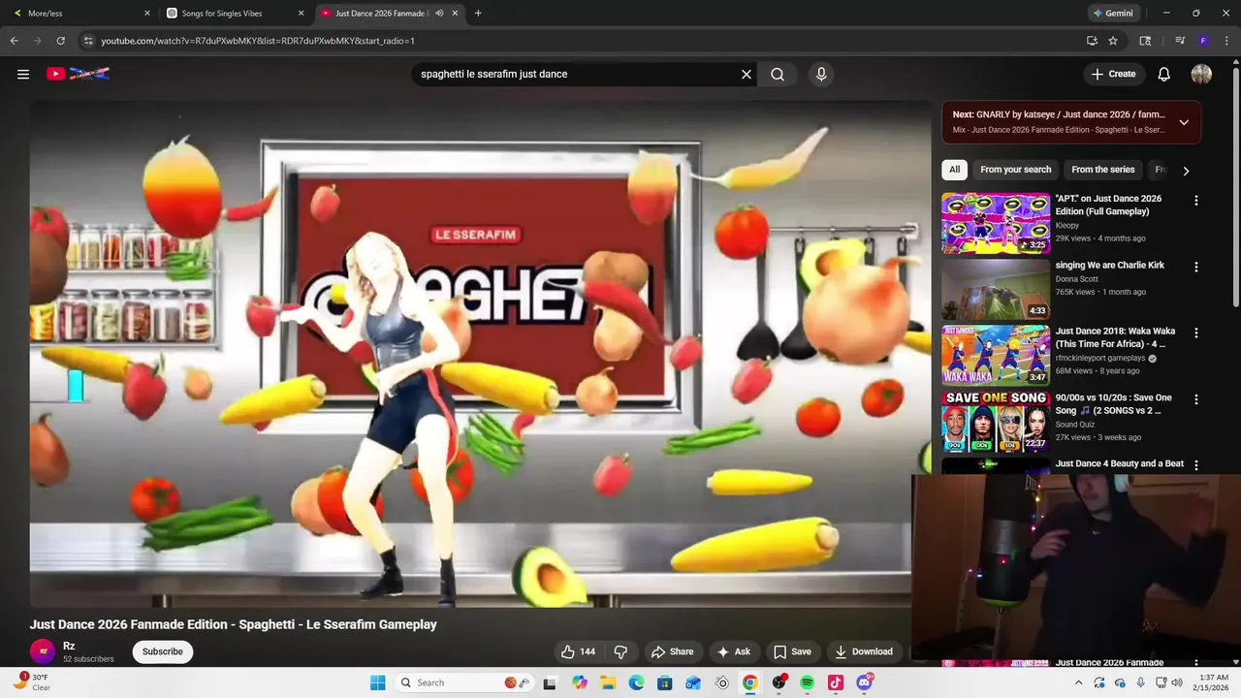Screen dimensions: 1241x698
Task: Select the All filter chip
Action: click(x=954, y=170)
